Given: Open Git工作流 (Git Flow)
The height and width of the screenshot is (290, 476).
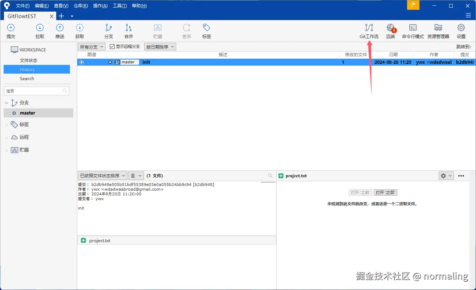Looking at the screenshot, I should tap(369, 31).
